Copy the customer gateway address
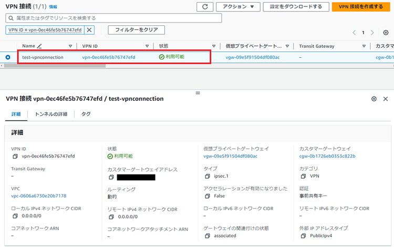Viewport: 394px width, 247px height. [111, 178]
